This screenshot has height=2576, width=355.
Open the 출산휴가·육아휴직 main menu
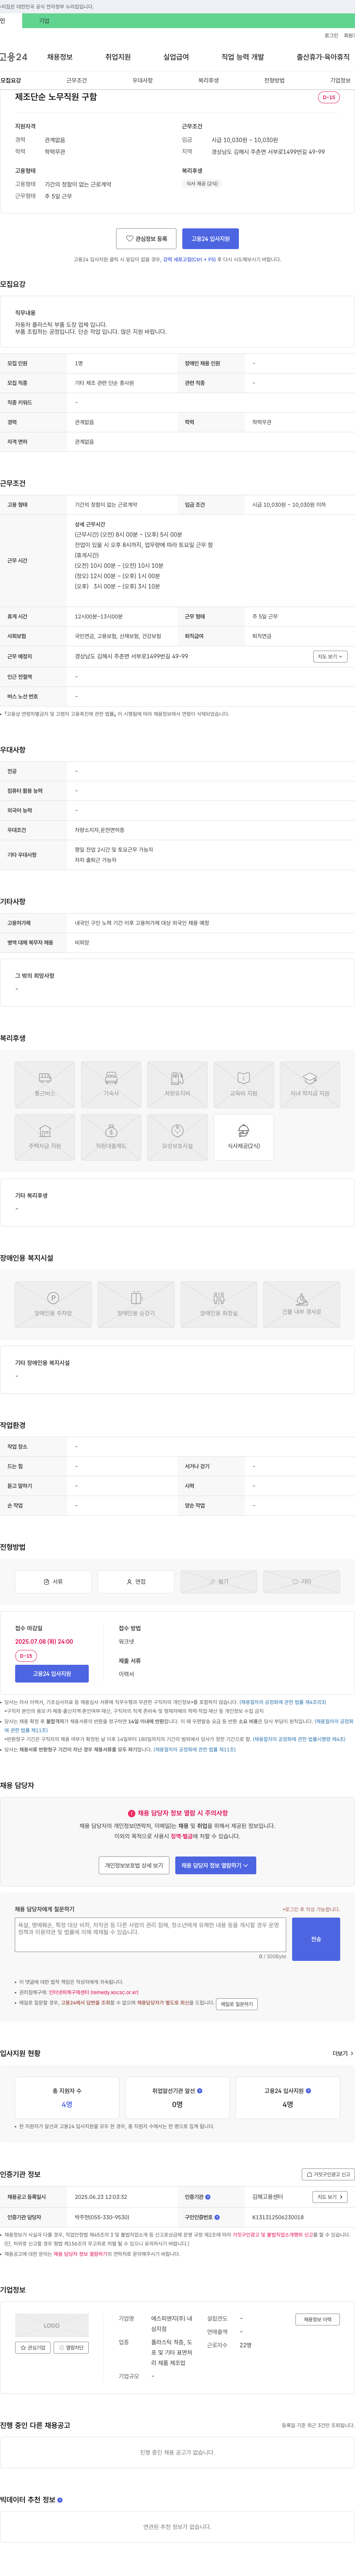pyautogui.click(x=323, y=57)
